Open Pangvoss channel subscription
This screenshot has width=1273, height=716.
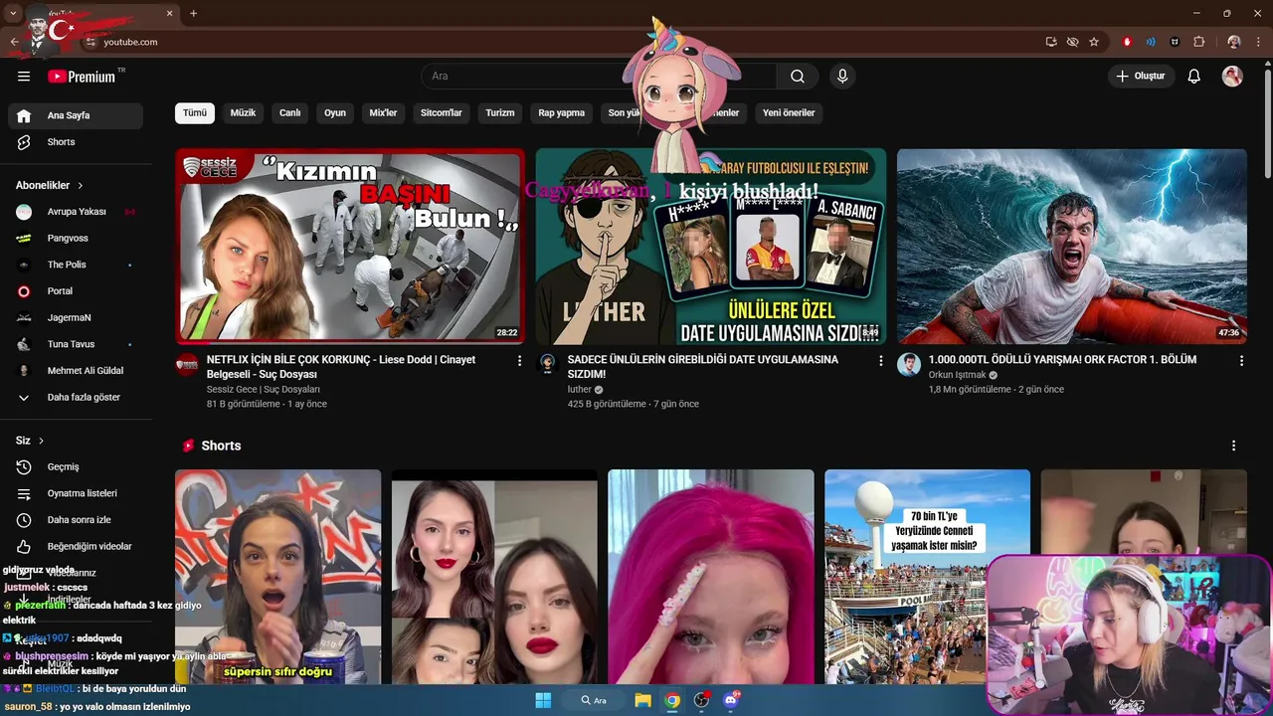(x=76, y=239)
